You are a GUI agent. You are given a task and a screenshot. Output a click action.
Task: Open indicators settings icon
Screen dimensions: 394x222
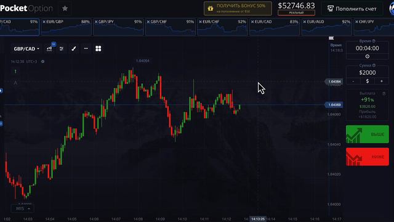62,49
